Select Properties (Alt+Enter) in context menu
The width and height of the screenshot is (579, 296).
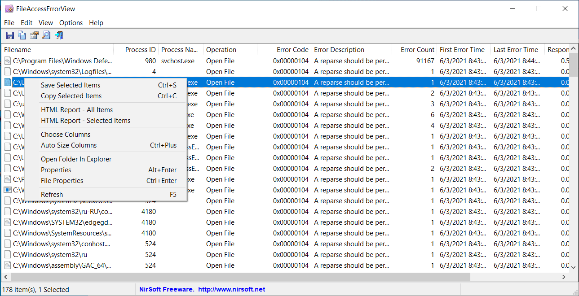click(x=106, y=170)
